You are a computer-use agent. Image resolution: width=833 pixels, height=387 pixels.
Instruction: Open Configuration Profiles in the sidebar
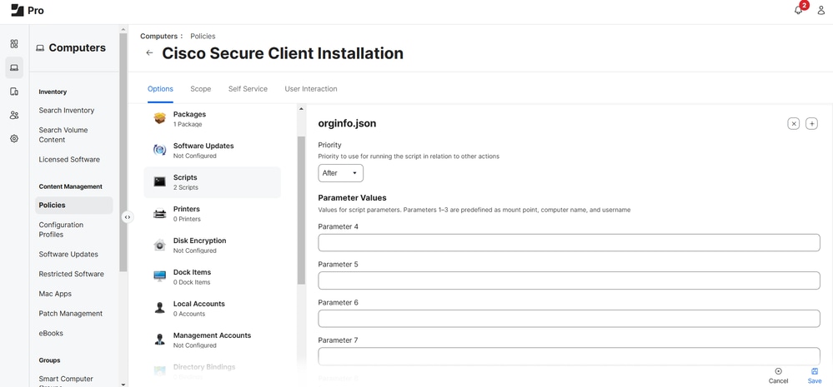click(61, 229)
